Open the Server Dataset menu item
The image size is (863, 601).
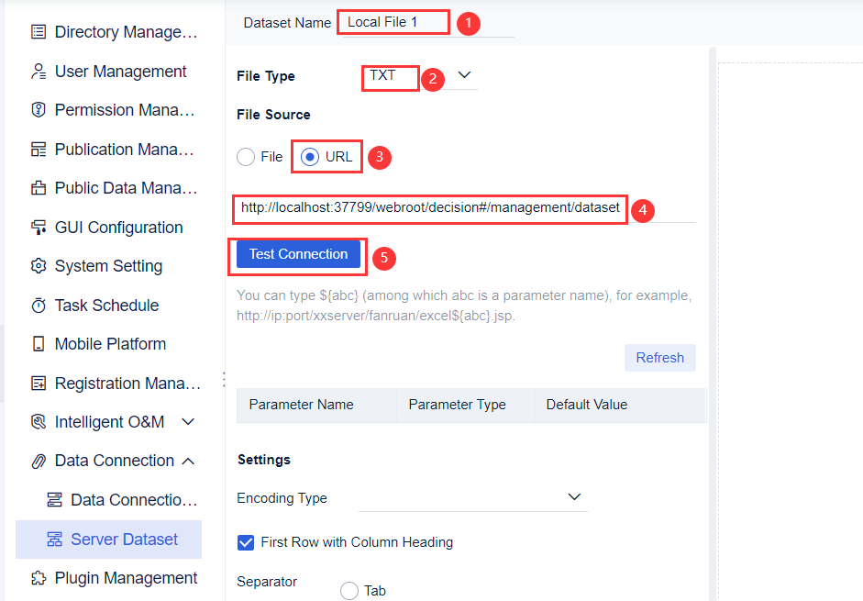pyautogui.click(x=124, y=540)
